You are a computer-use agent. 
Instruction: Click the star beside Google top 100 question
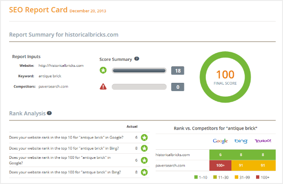coord(144,160)
